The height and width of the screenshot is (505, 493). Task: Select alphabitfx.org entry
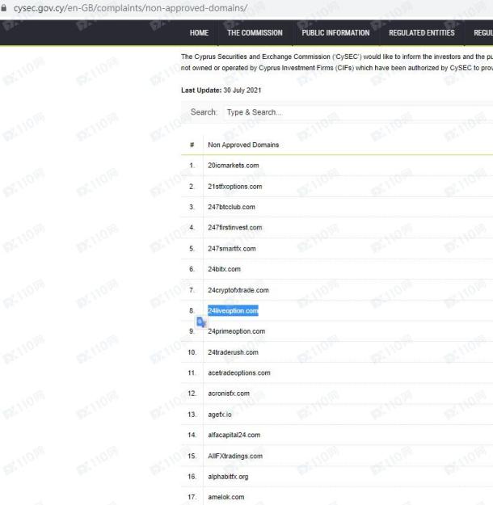228,477
